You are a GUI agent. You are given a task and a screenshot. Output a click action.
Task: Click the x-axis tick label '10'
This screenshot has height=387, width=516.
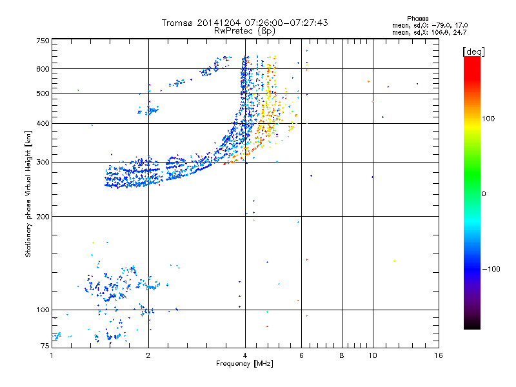point(373,355)
